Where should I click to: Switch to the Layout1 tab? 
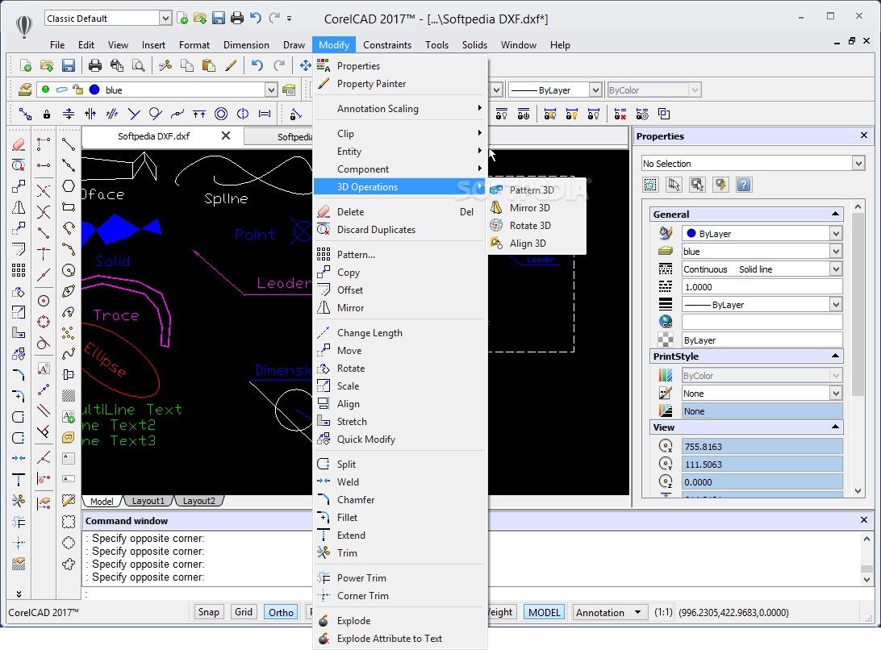point(148,501)
